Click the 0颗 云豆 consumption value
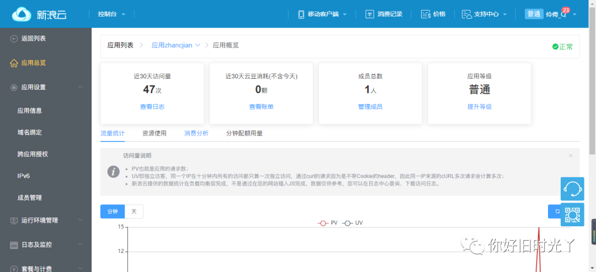This screenshot has width=596, height=272. (x=261, y=90)
